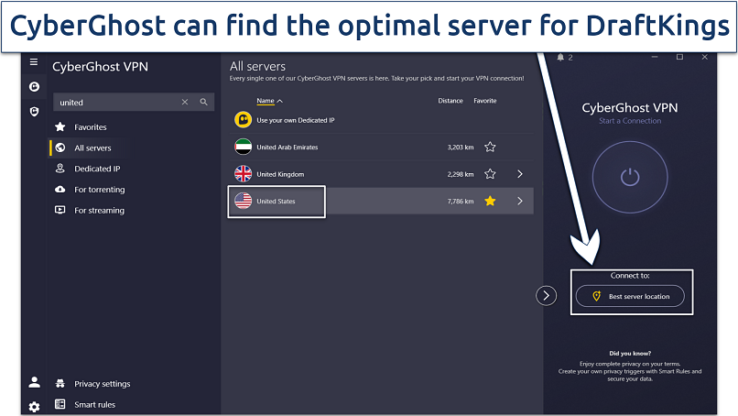Open the settings gear icon
The width and height of the screenshot is (738, 416).
click(x=34, y=406)
